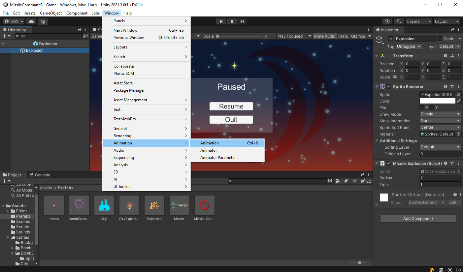Click the Step Forward playback icon
The image size is (463, 272).
[x=242, y=21]
